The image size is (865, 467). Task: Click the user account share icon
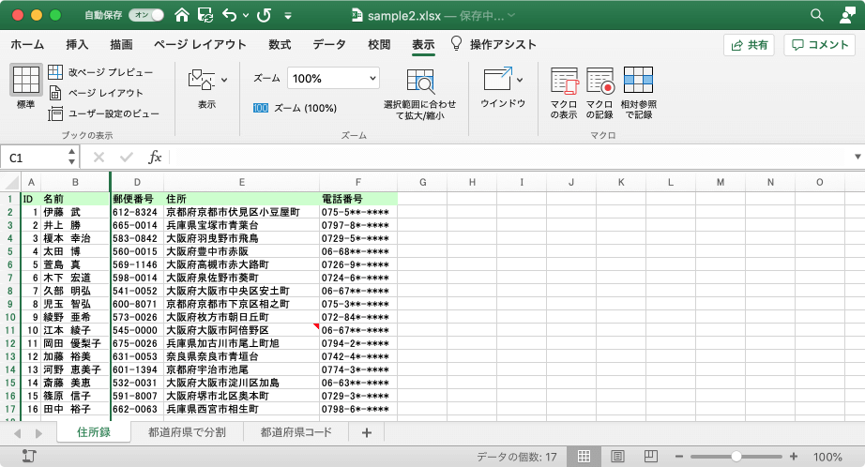tap(847, 15)
